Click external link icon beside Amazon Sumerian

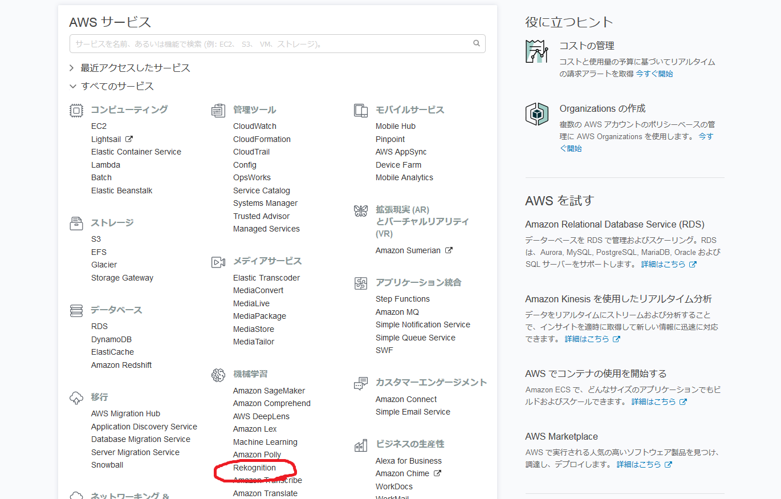point(449,250)
